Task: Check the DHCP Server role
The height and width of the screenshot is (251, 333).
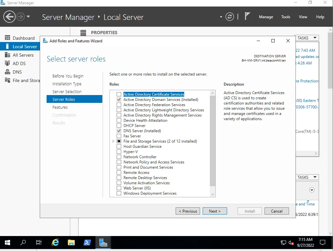Action: 119,126
